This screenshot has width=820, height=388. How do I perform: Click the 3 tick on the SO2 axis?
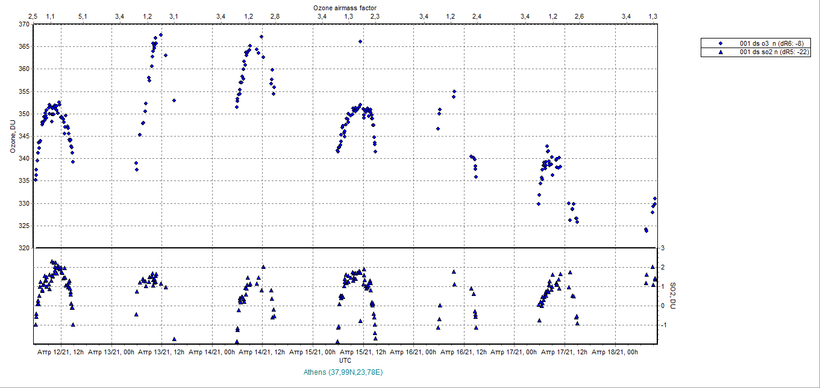(662, 248)
